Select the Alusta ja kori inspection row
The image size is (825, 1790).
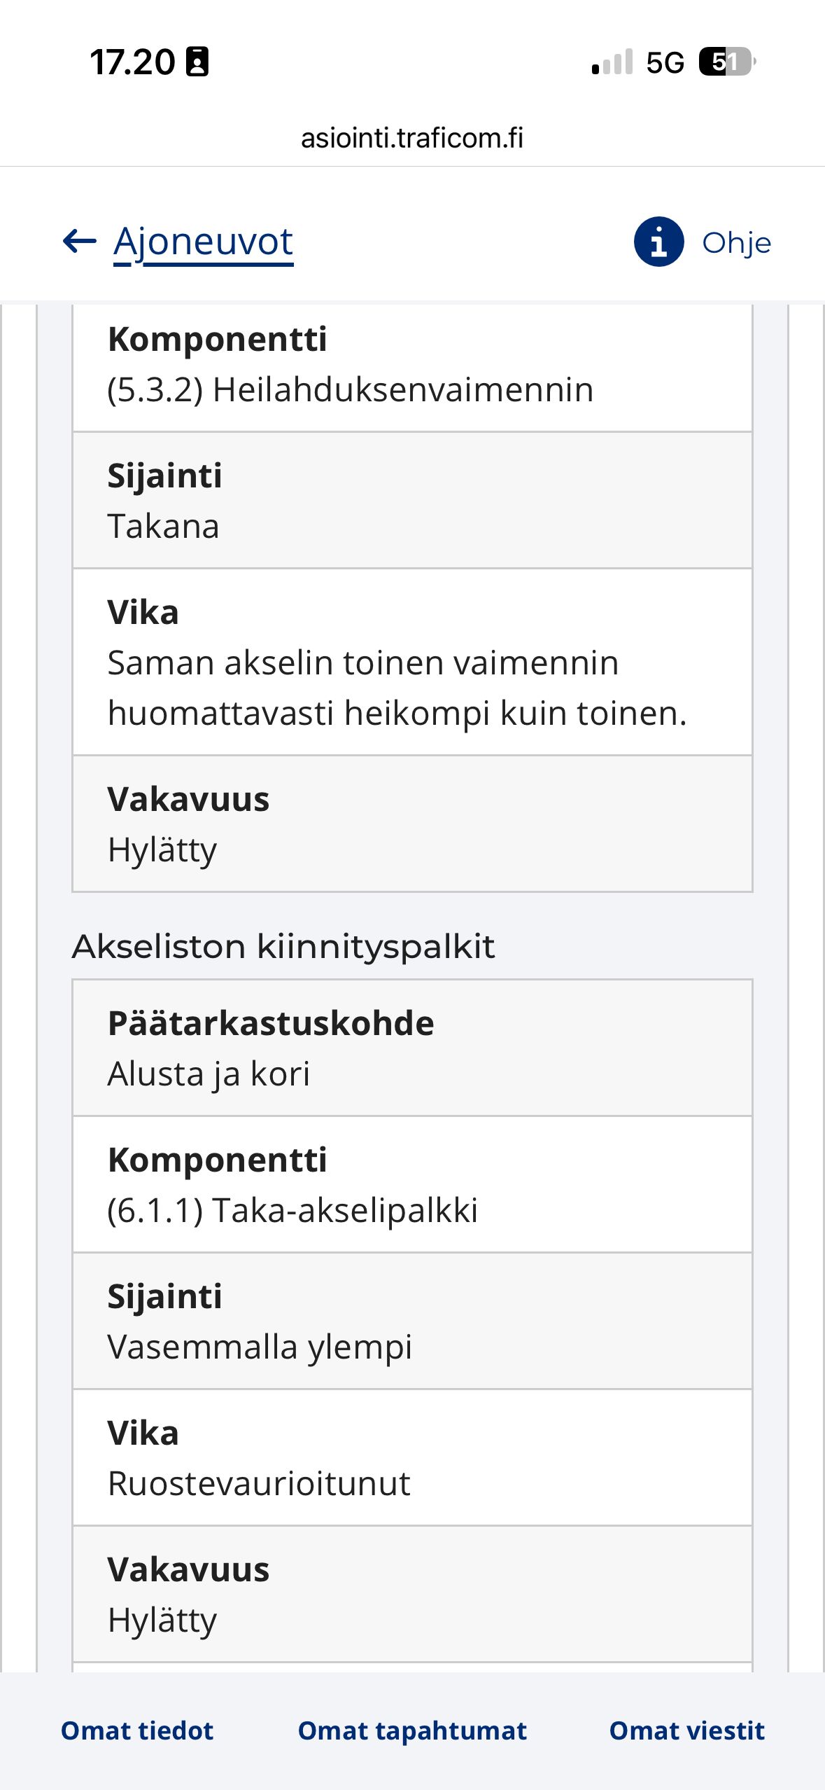(412, 1048)
